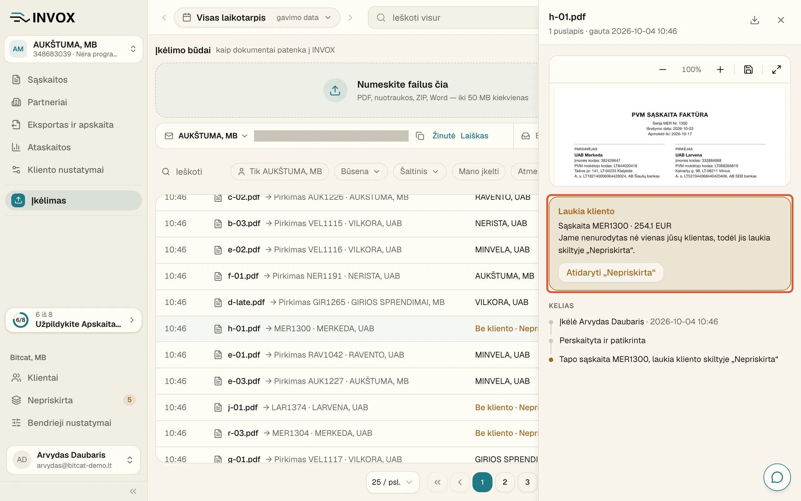Expand PDF preview to fullscreen
The width and height of the screenshot is (801, 501).
click(x=777, y=70)
